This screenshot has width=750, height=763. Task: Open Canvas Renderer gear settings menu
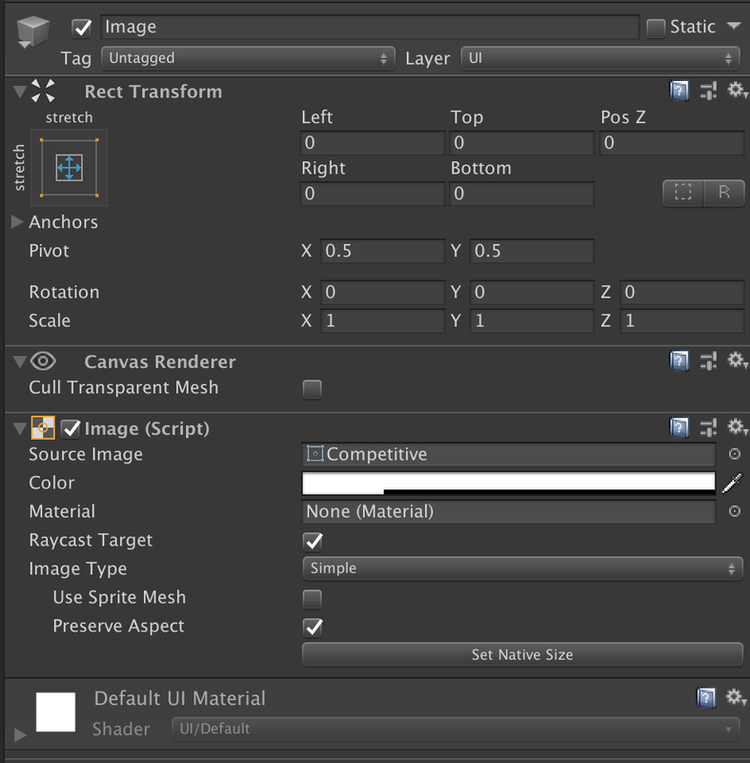(737, 361)
